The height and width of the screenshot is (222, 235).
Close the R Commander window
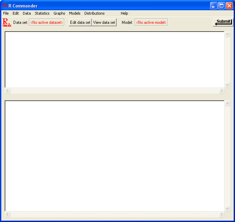pyautogui.click(x=229, y=6)
